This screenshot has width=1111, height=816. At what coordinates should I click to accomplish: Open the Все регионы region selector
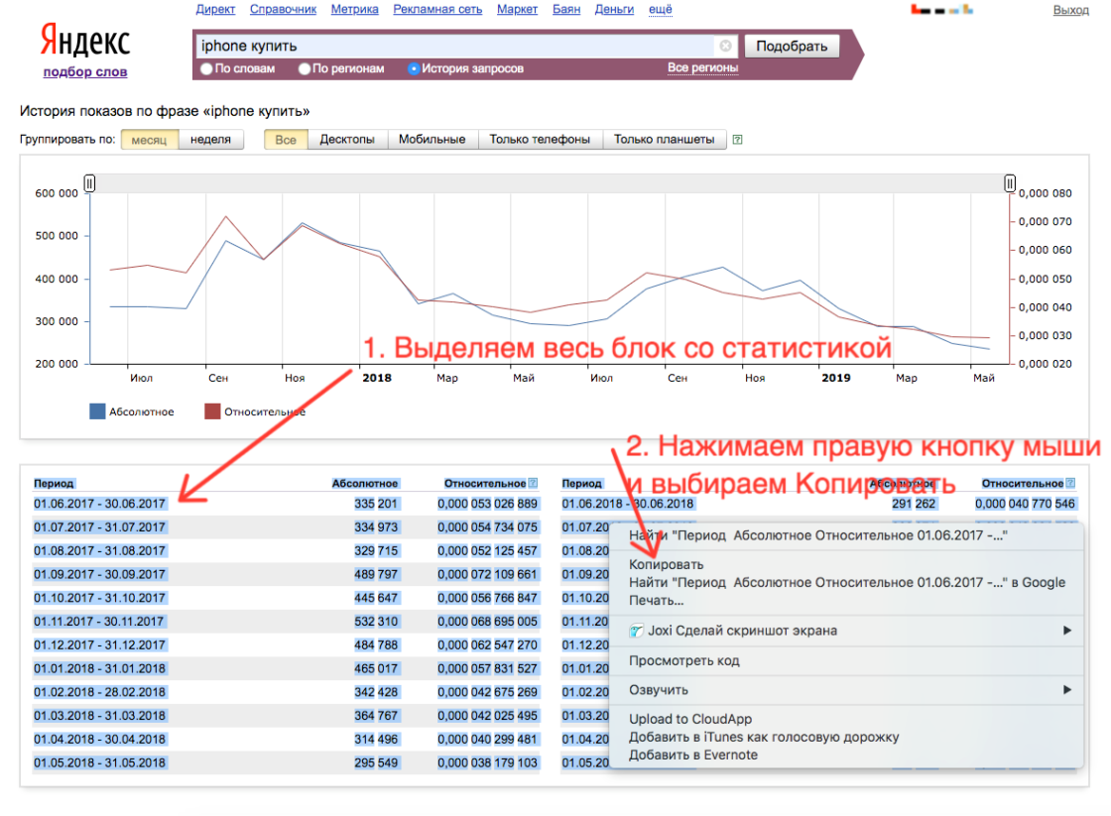click(703, 67)
